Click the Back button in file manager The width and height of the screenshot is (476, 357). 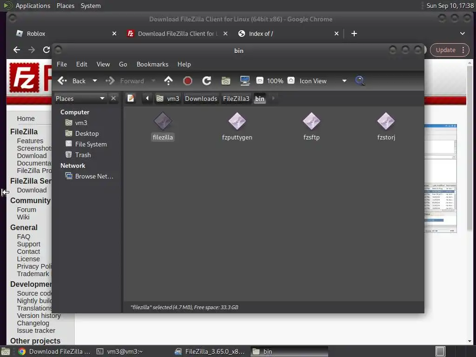tap(72, 81)
